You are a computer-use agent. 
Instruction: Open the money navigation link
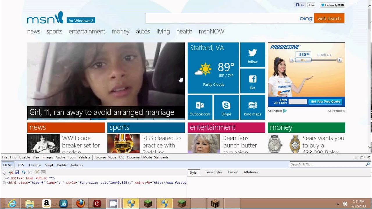pos(120,31)
